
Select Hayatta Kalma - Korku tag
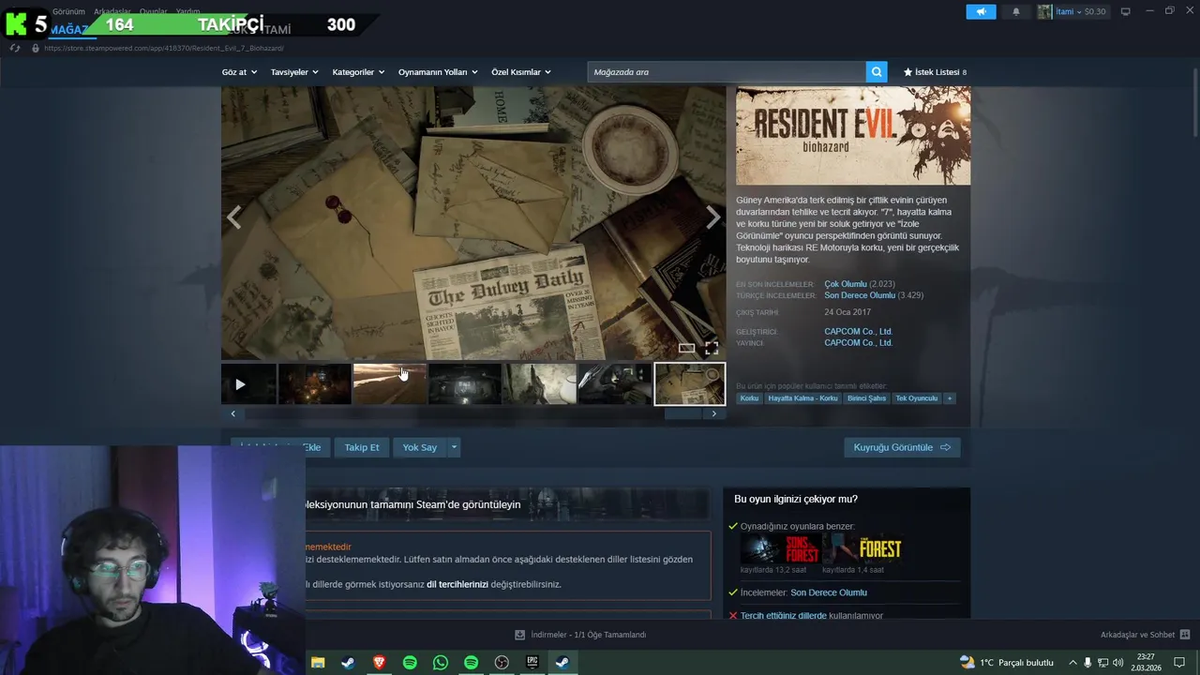click(802, 398)
